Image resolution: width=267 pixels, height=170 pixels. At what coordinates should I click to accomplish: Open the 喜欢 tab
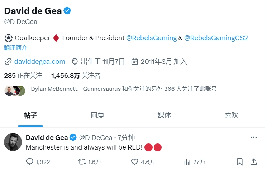[x=232, y=115]
